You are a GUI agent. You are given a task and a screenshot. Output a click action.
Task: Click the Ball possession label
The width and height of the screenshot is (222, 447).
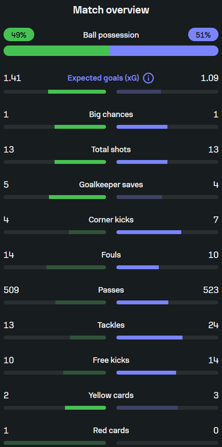pyautogui.click(x=111, y=35)
